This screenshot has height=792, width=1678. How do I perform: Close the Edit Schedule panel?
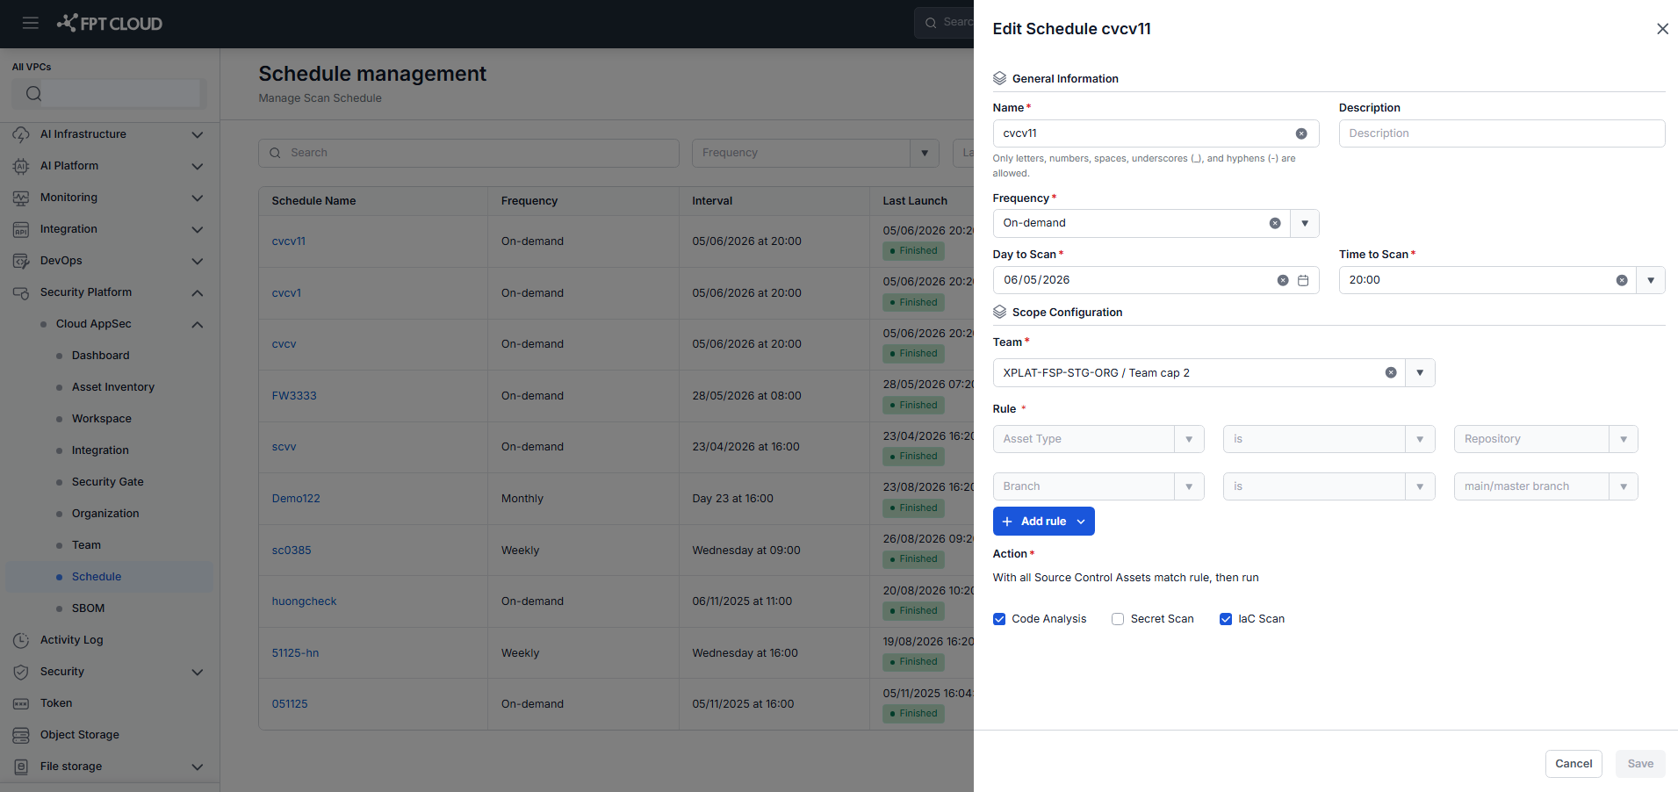(x=1662, y=29)
